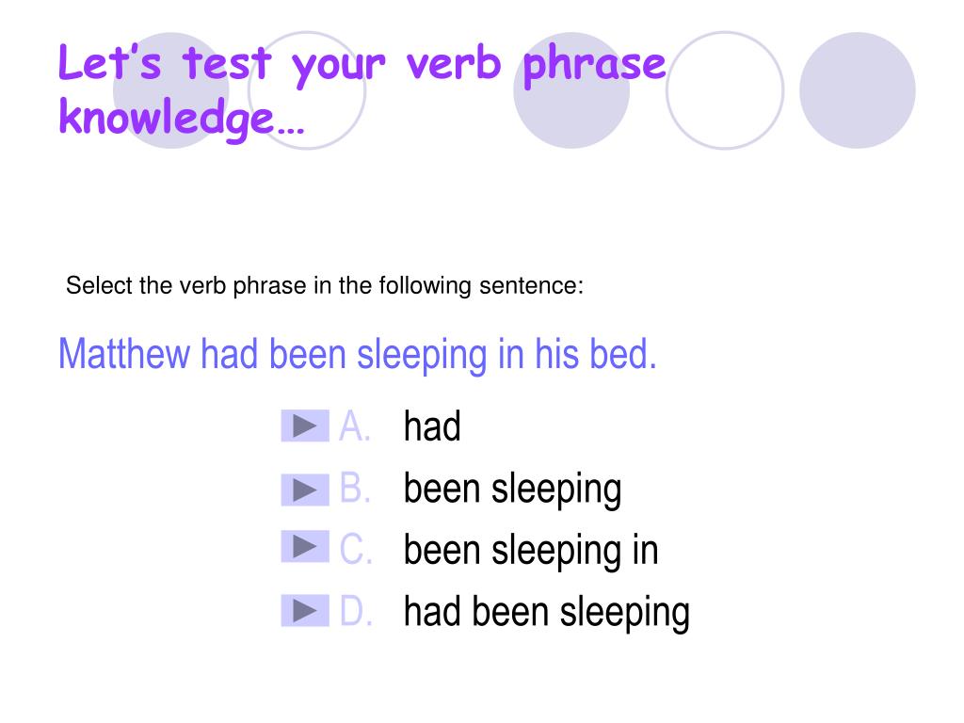This screenshot has height=723, width=964.
Task: Click the outlined white circle near the top right
Action: pyautogui.click(x=725, y=90)
